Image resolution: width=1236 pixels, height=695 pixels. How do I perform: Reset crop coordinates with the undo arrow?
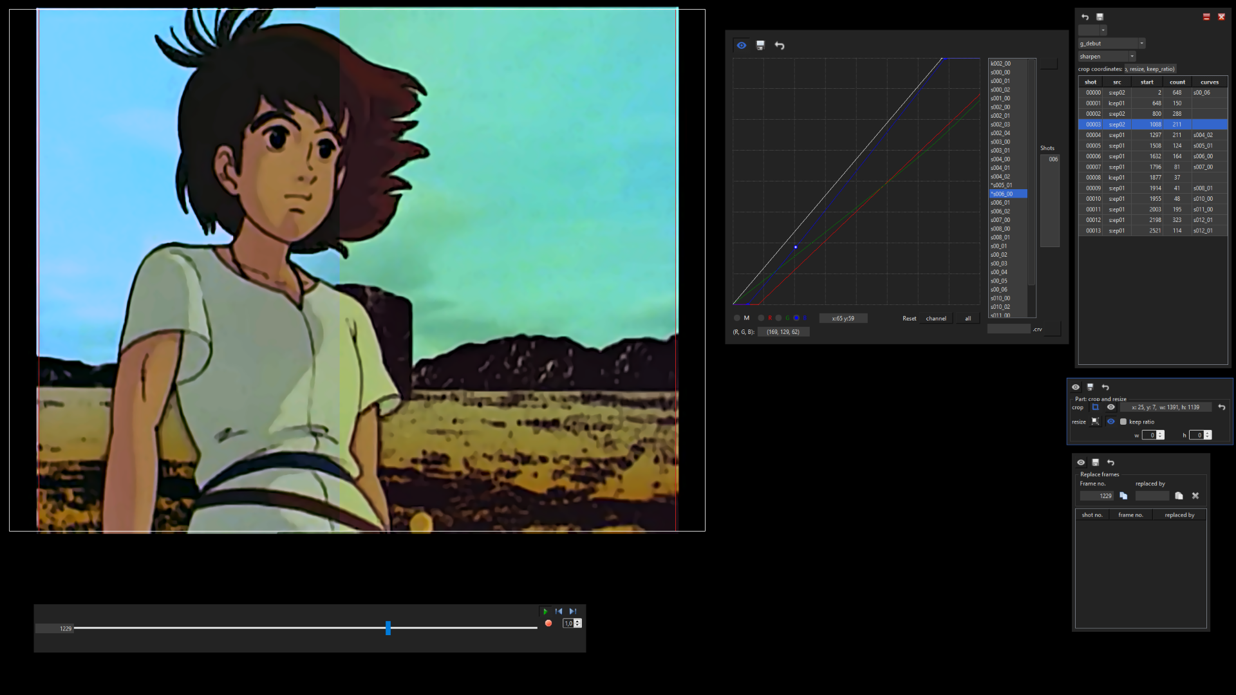point(1221,407)
